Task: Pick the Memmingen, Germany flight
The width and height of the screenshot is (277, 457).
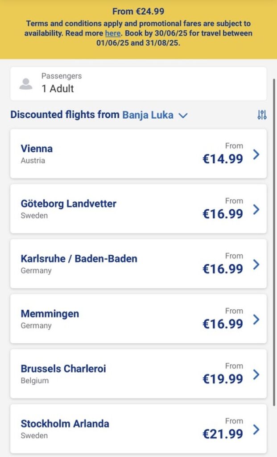Action: click(50, 319)
